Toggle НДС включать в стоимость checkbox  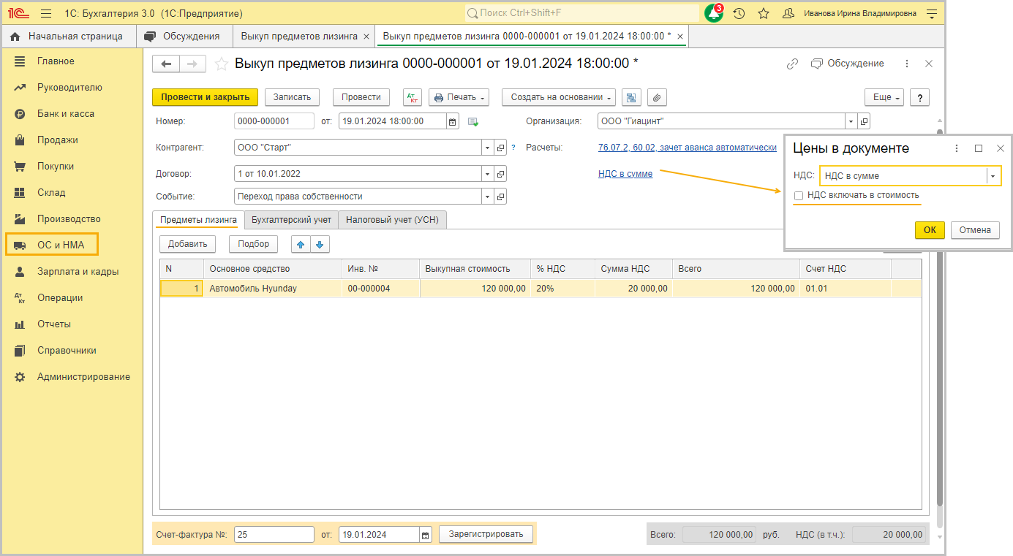pos(799,195)
